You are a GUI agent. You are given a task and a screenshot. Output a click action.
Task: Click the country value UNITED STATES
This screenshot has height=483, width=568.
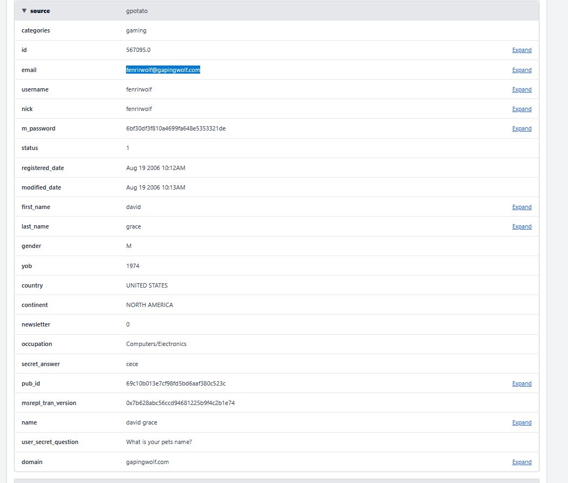pos(147,285)
